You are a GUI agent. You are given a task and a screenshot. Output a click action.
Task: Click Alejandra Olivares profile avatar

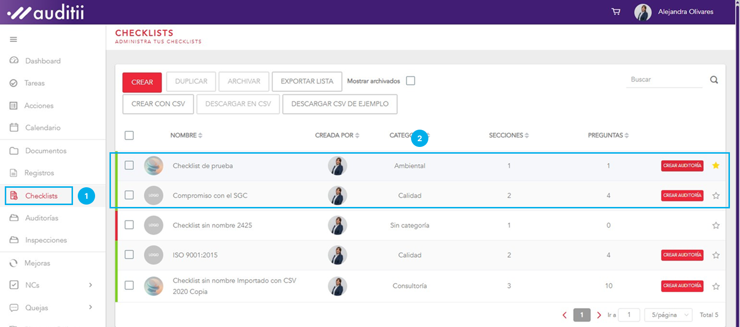(x=643, y=12)
